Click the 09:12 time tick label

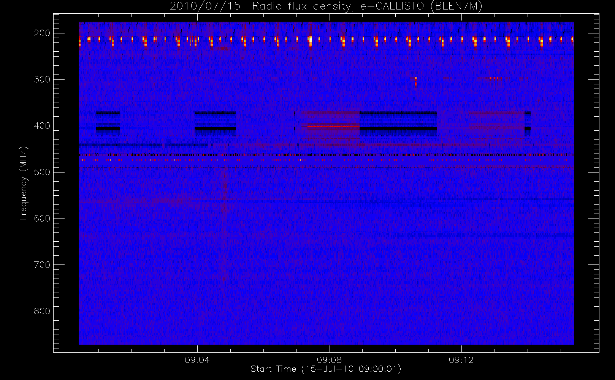461,360
